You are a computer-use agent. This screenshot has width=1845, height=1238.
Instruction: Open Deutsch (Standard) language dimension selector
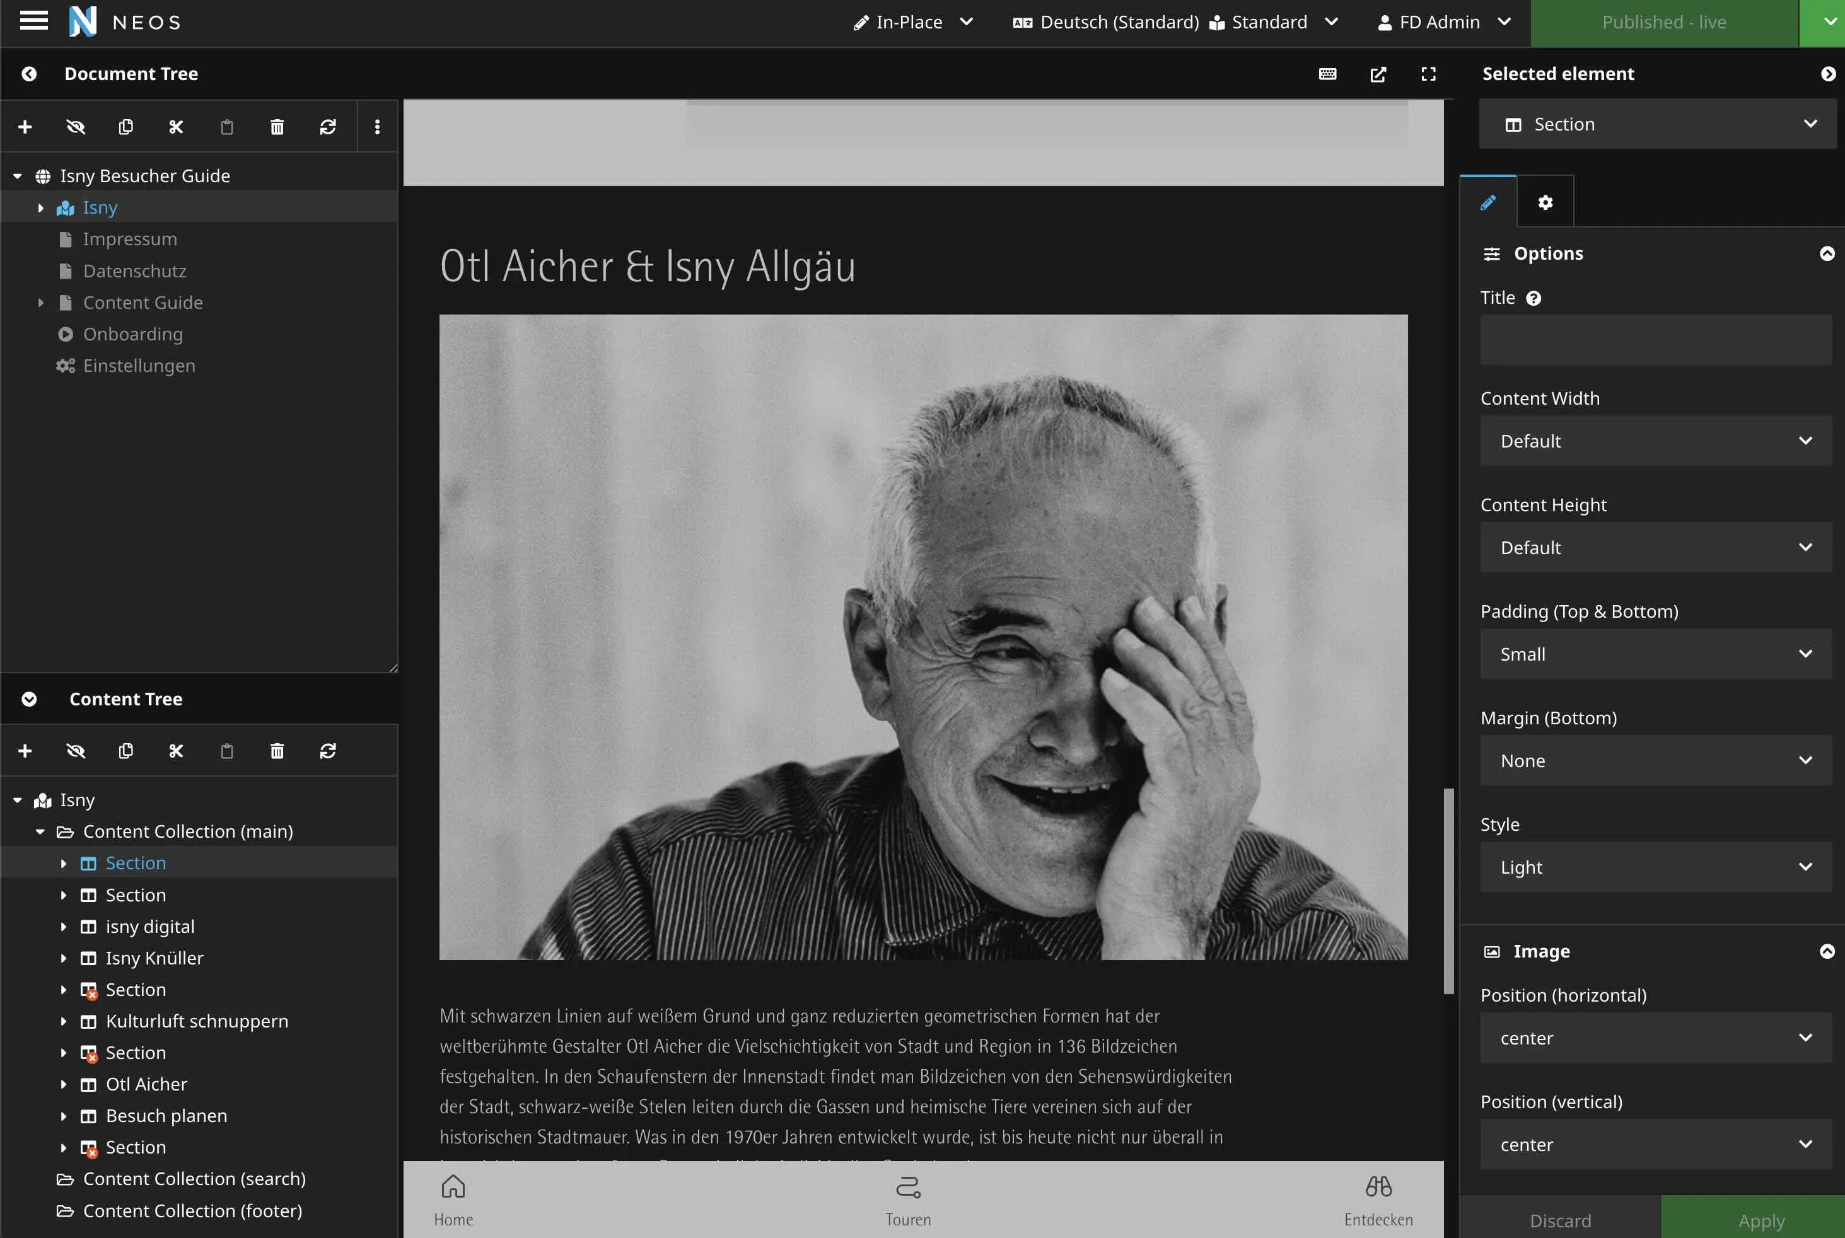(x=1107, y=22)
